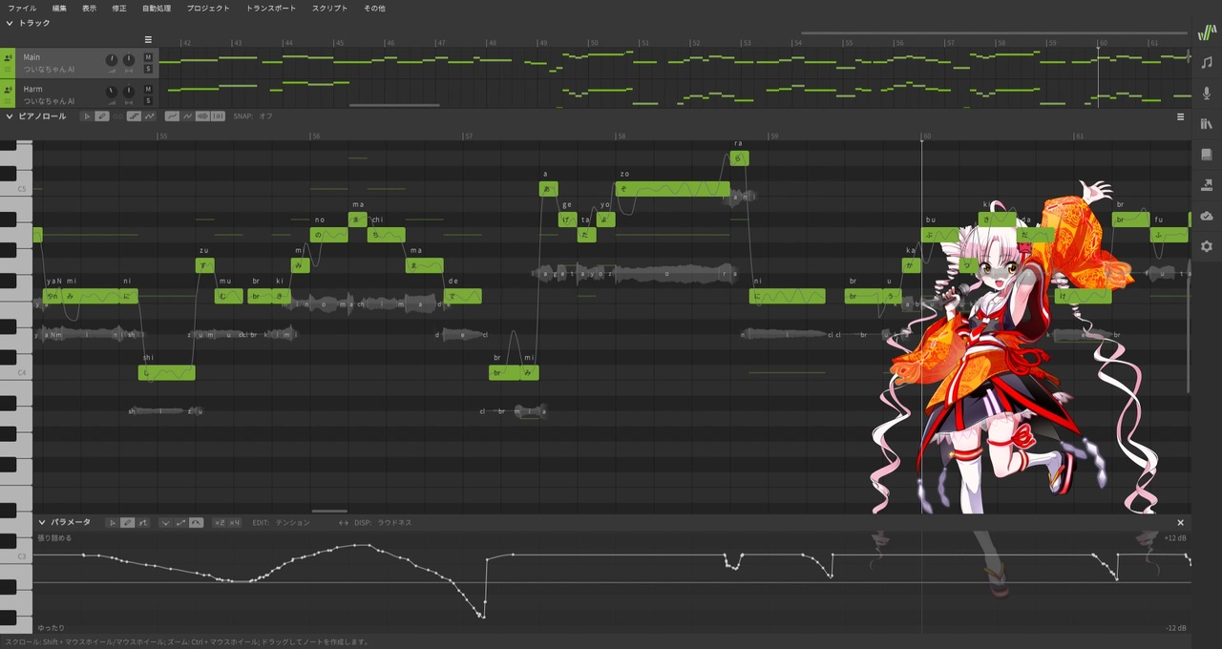Screen dimensions: 1222x649
Task: Open the ファイル menu
Action: coord(22,8)
